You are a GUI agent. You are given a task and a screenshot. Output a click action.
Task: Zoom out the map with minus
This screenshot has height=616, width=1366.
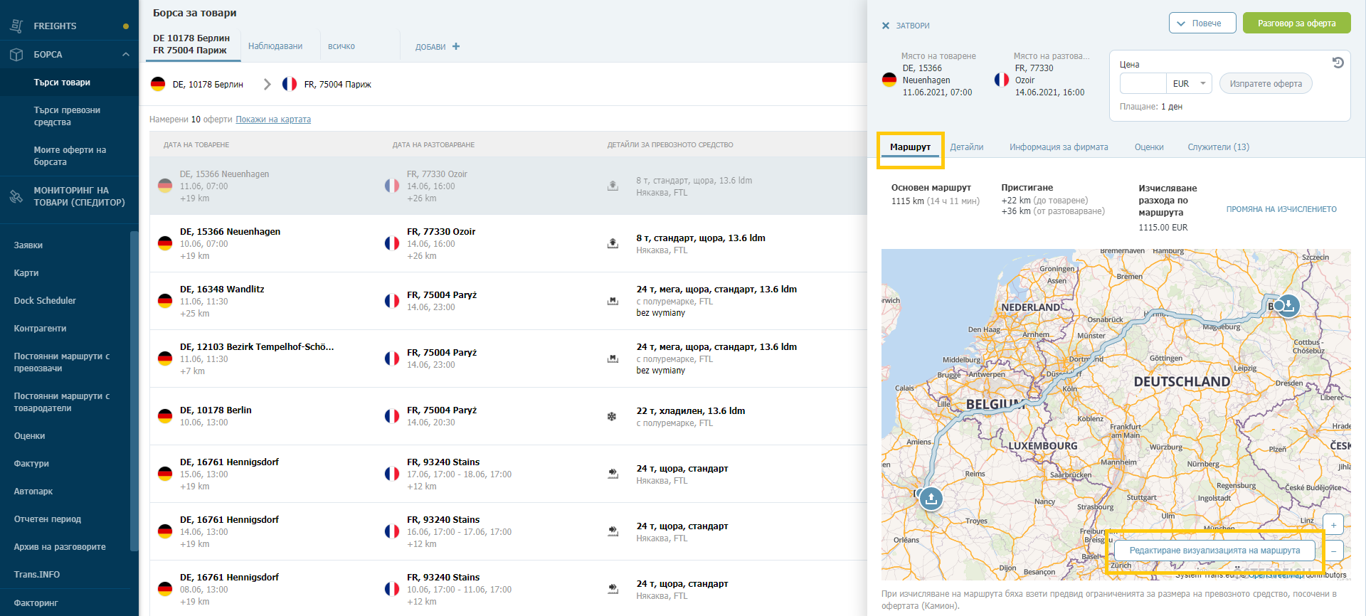tap(1333, 551)
